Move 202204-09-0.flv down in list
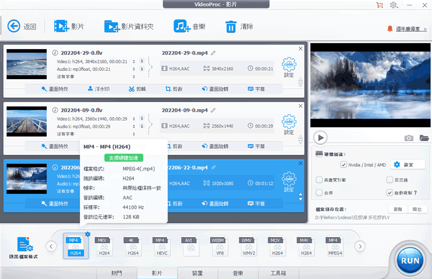The width and height of the screenshot is (432, 279). point(301,142)
